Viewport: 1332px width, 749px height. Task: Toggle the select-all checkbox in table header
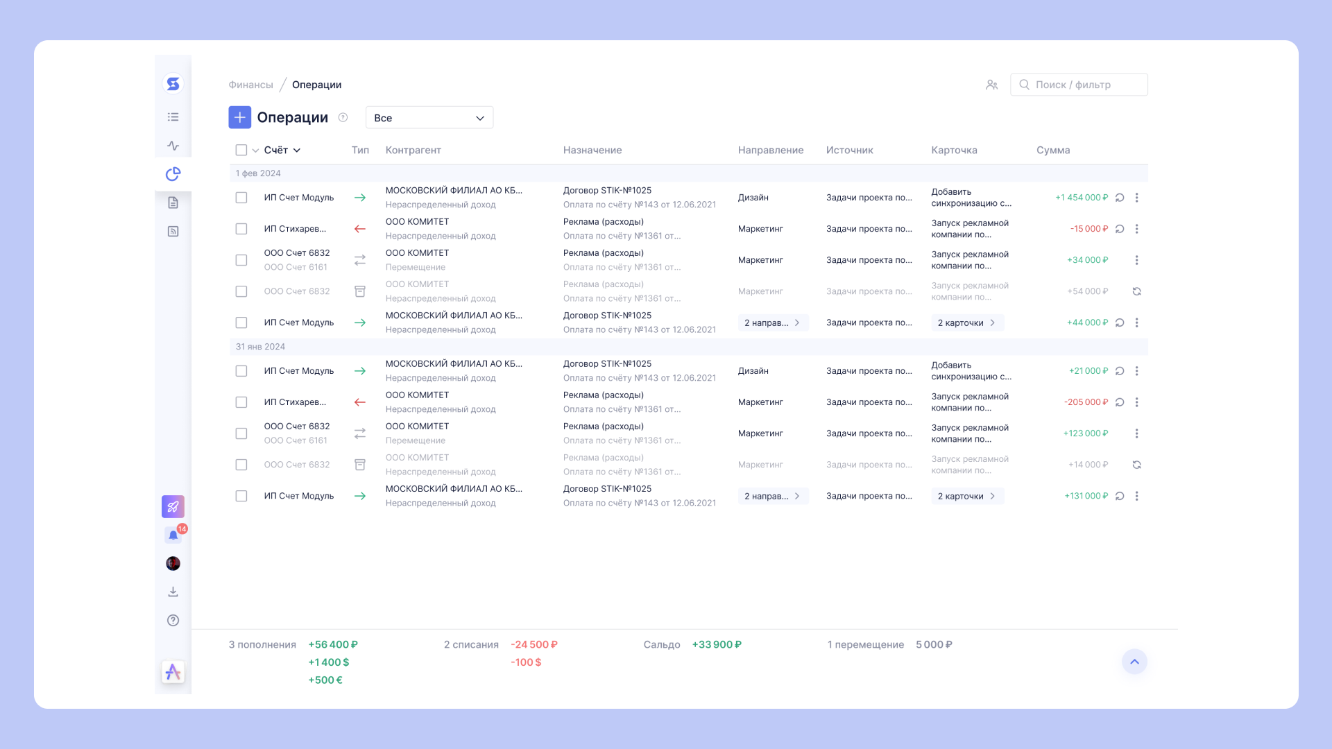point(241,150)
